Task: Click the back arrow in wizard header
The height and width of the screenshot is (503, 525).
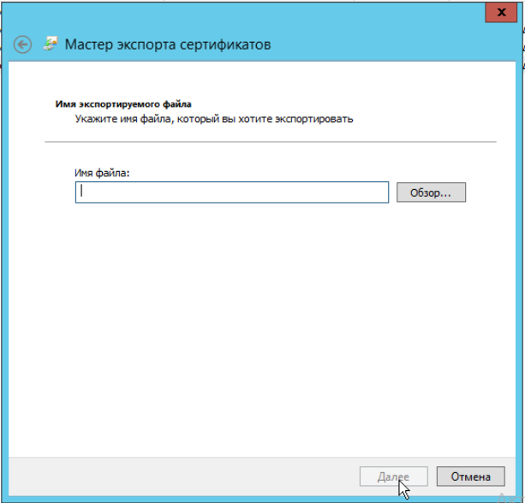Action: point(23,44)
